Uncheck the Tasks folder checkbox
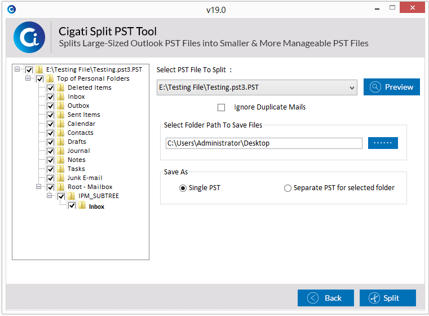429x316 pixels. pyautogui.click(x=50, y=169)
